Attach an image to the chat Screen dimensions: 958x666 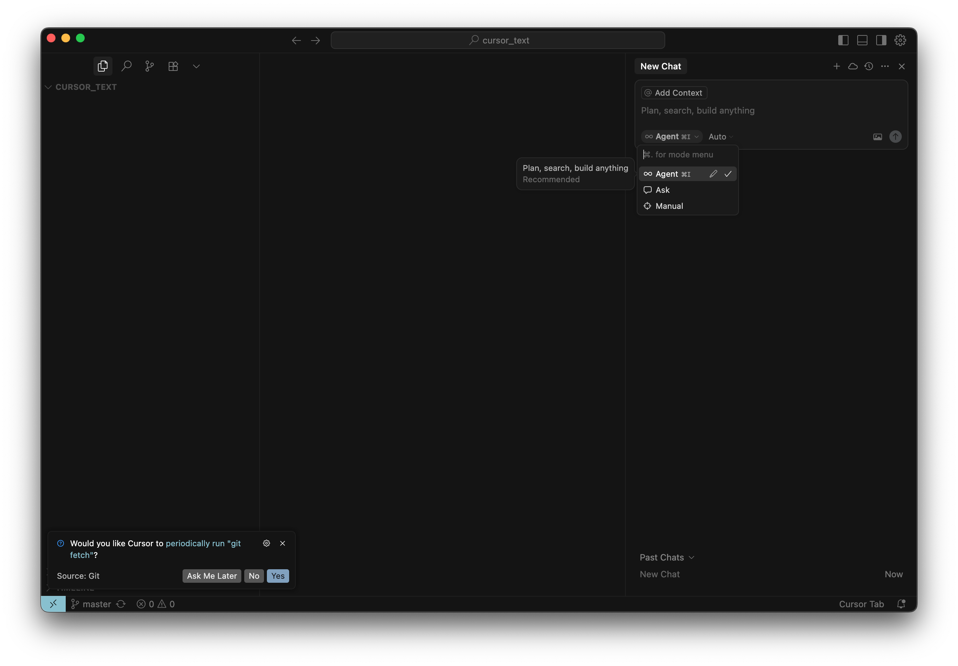pos(877,137)
